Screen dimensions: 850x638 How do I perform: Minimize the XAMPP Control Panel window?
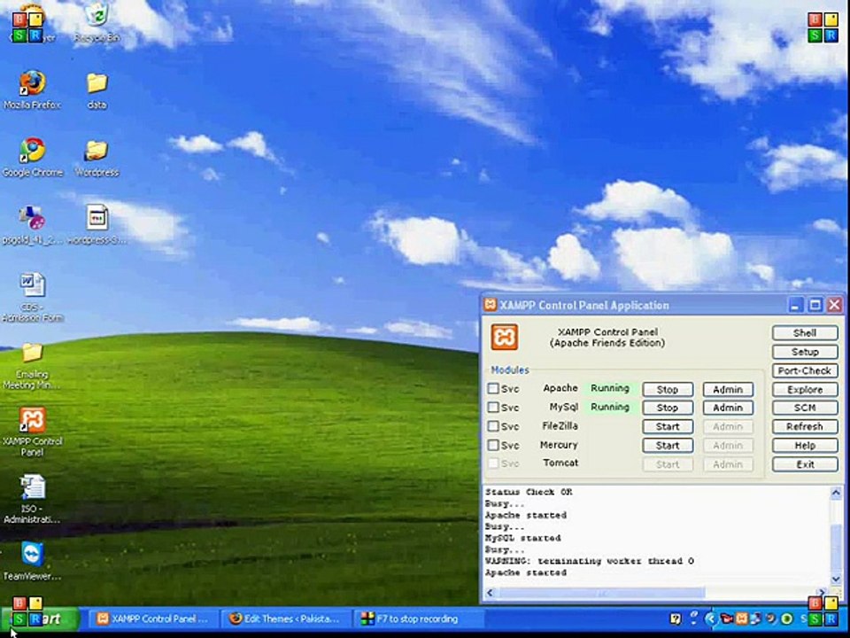[795, 305]
